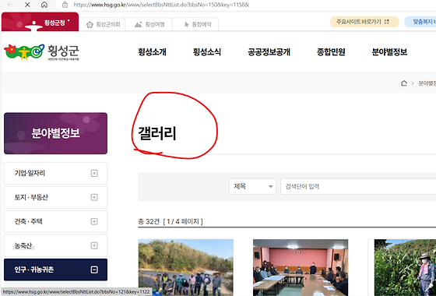Image resolution: width=436 pixels, height=296 pixels.
Task: Collapse the 인구·귀농귀촌 minus icon
Action: pos(94,270)
